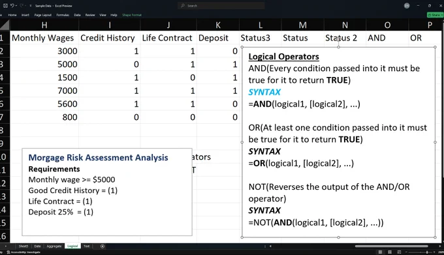Viewport: 444px width, 255px height.
Task: Click the 'Status3' header cell
Action: pyautogui.click(x=261, y=38)
